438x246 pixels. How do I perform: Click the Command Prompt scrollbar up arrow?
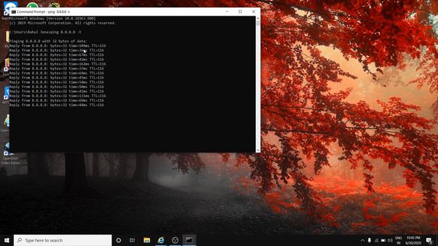[258, 18]
